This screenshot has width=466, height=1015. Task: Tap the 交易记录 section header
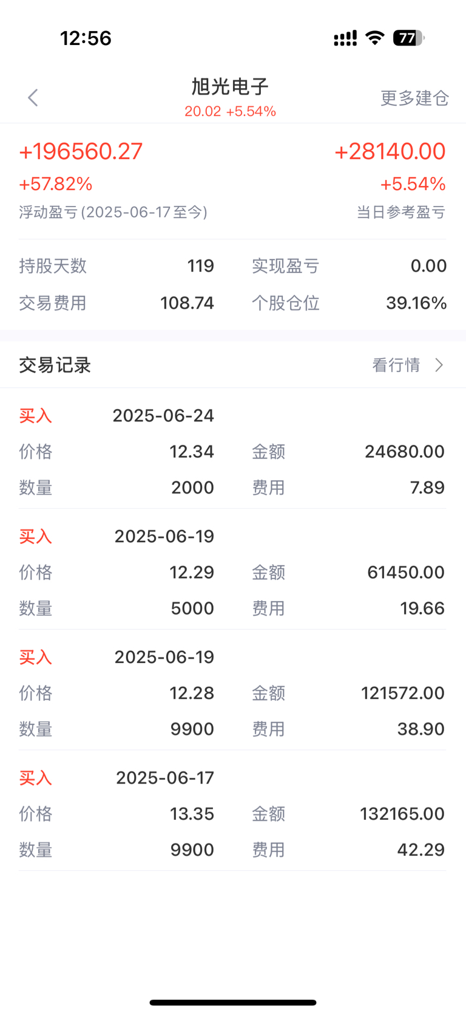[55, 365]
